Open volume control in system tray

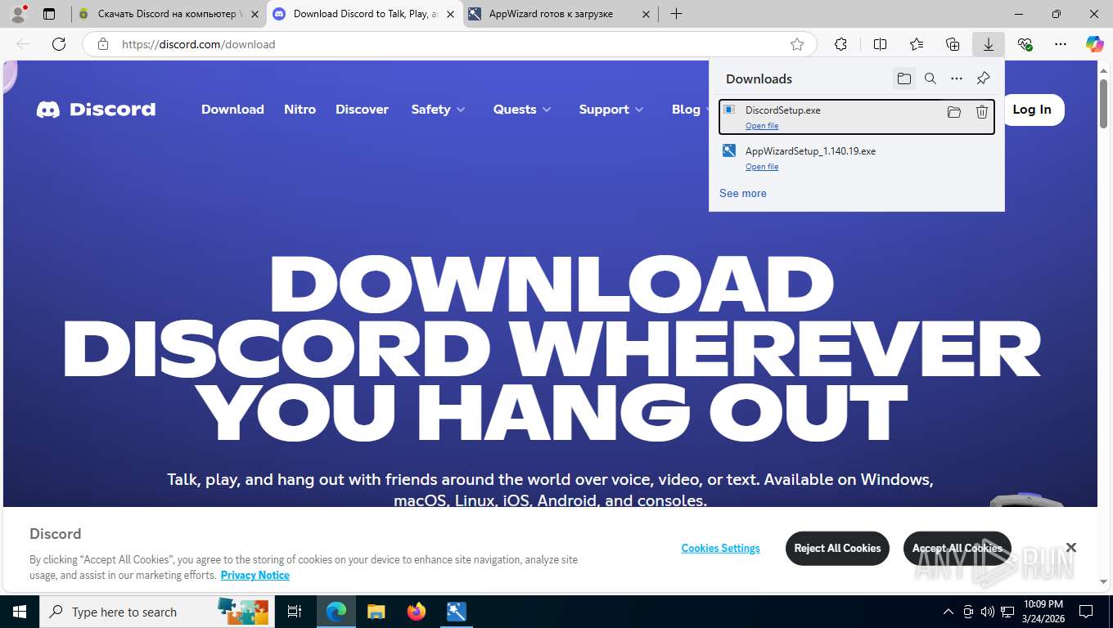pos(987,612)
